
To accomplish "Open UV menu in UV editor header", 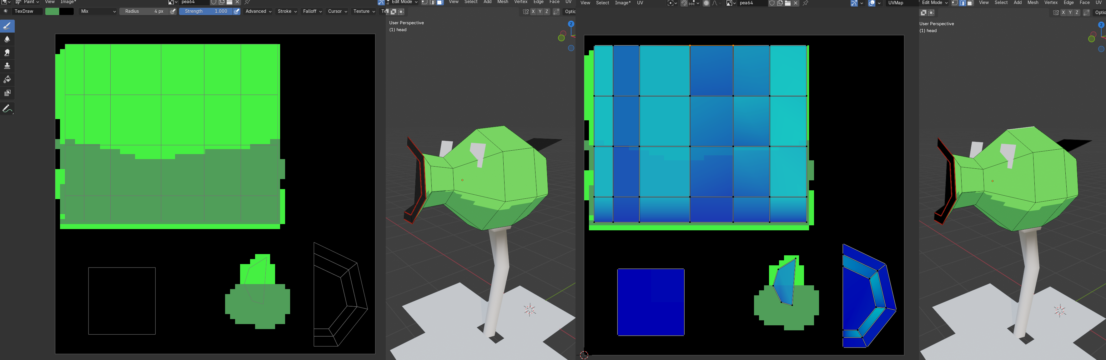I will click(640, 3).
